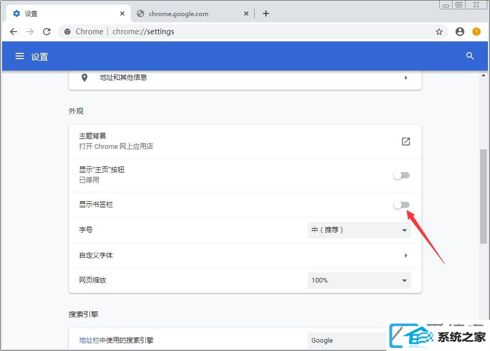Switch to the chrome.google.com tab
490x351 pixels.
192,13
